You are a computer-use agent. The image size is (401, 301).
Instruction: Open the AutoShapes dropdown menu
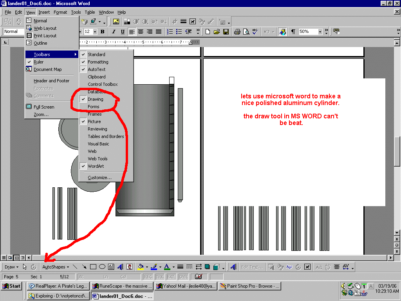coord(56,267)
